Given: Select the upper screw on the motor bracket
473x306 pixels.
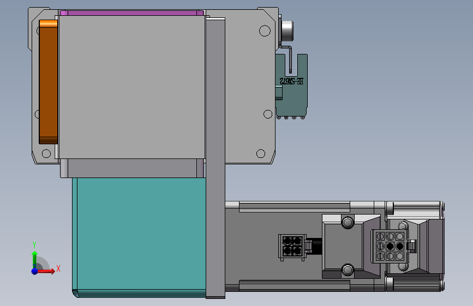Looking at the screenshot, I should click(348, 223).
